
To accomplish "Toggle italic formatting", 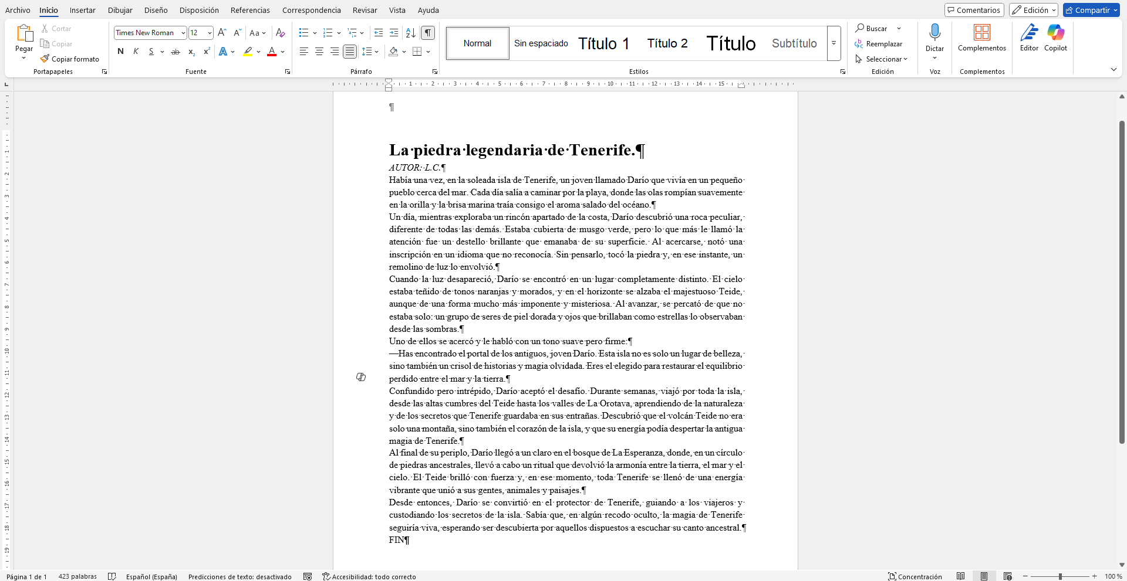I will (136, 52).
